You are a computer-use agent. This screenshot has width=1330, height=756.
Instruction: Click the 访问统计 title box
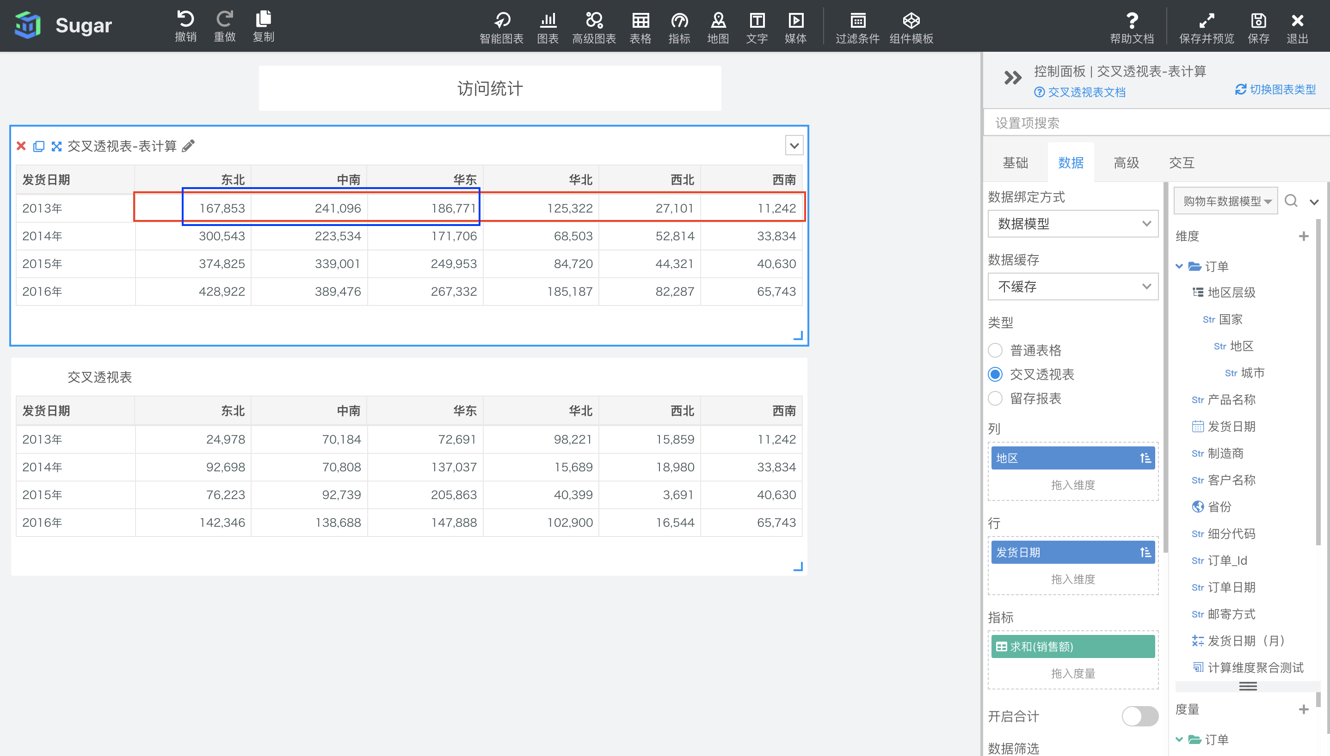490,88
